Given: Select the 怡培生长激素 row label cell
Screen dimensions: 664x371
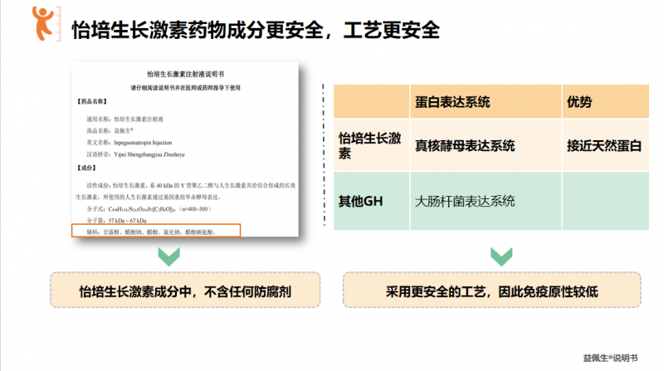Looking at the screenshot, I should [371, 146].
